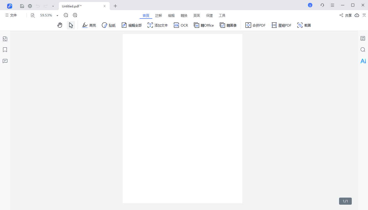Click the 壓縮PDF compress tool

[281, 25]
